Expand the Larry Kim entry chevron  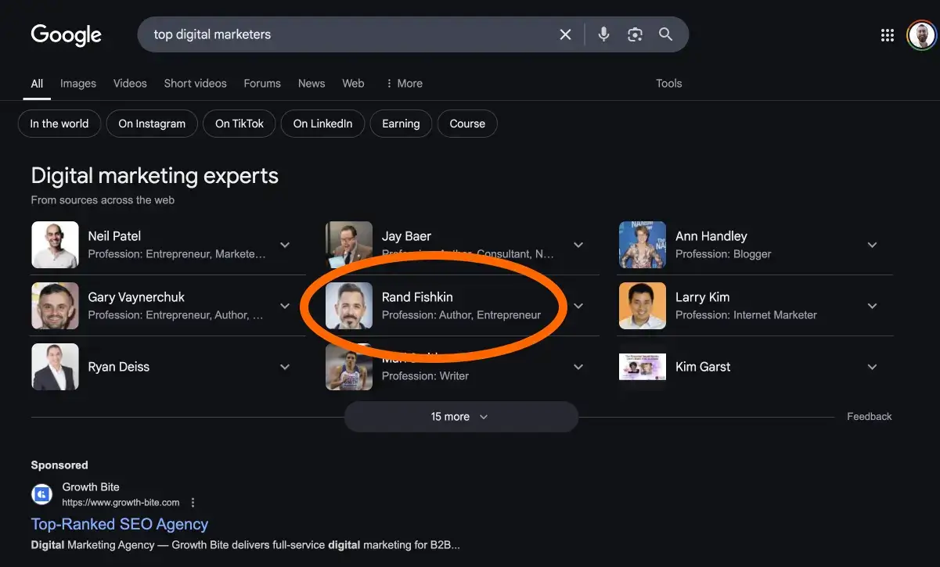[872, 306]
